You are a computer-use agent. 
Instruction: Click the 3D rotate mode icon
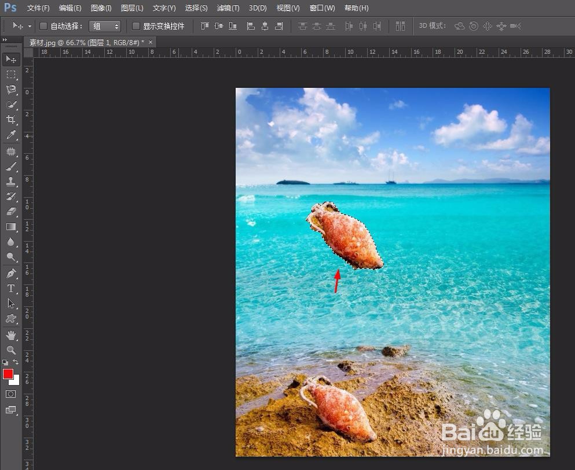coord(460,26)
